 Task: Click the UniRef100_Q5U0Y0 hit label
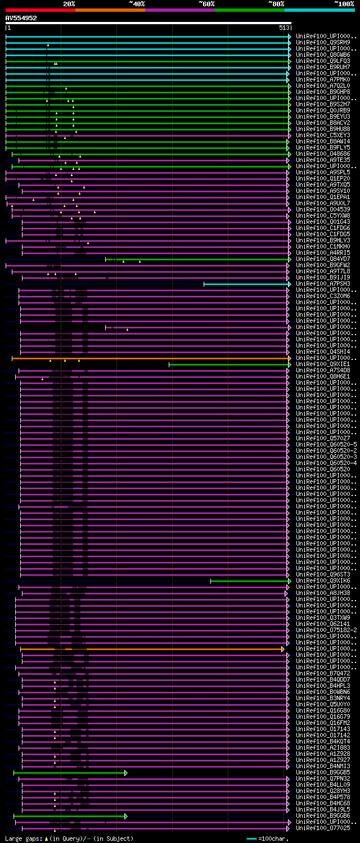pyautogui.click(x=323, y=704)
